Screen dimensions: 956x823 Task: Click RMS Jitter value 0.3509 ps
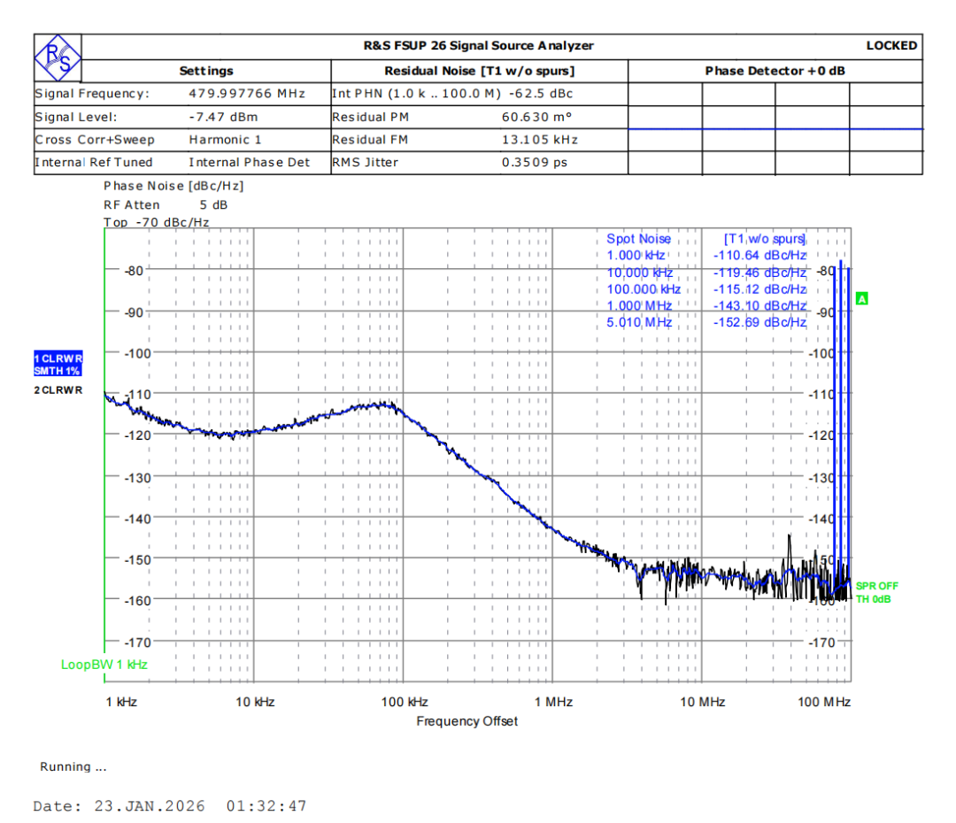pos(535,162)
